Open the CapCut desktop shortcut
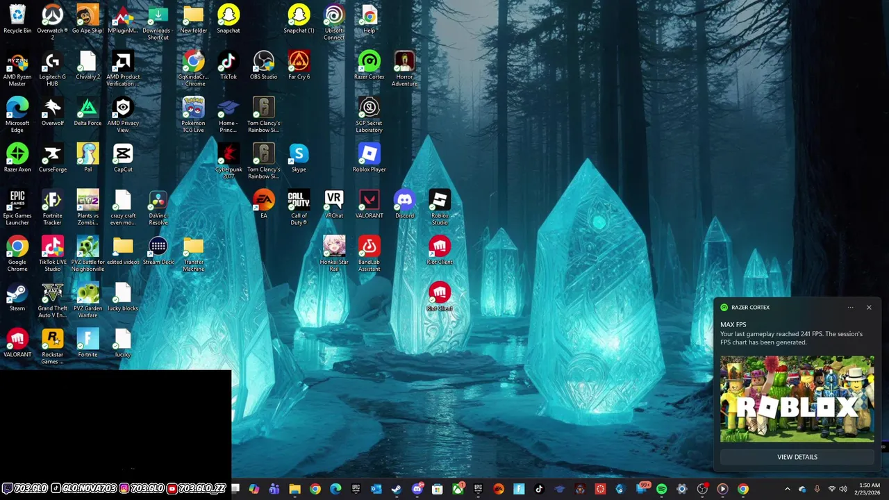Screen dimensions: 889x500 point(123,158)
